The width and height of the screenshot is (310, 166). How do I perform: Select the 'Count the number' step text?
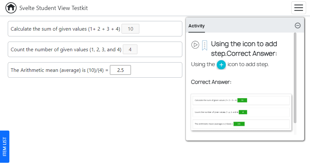pyautogui.click(x=66, y=50)
